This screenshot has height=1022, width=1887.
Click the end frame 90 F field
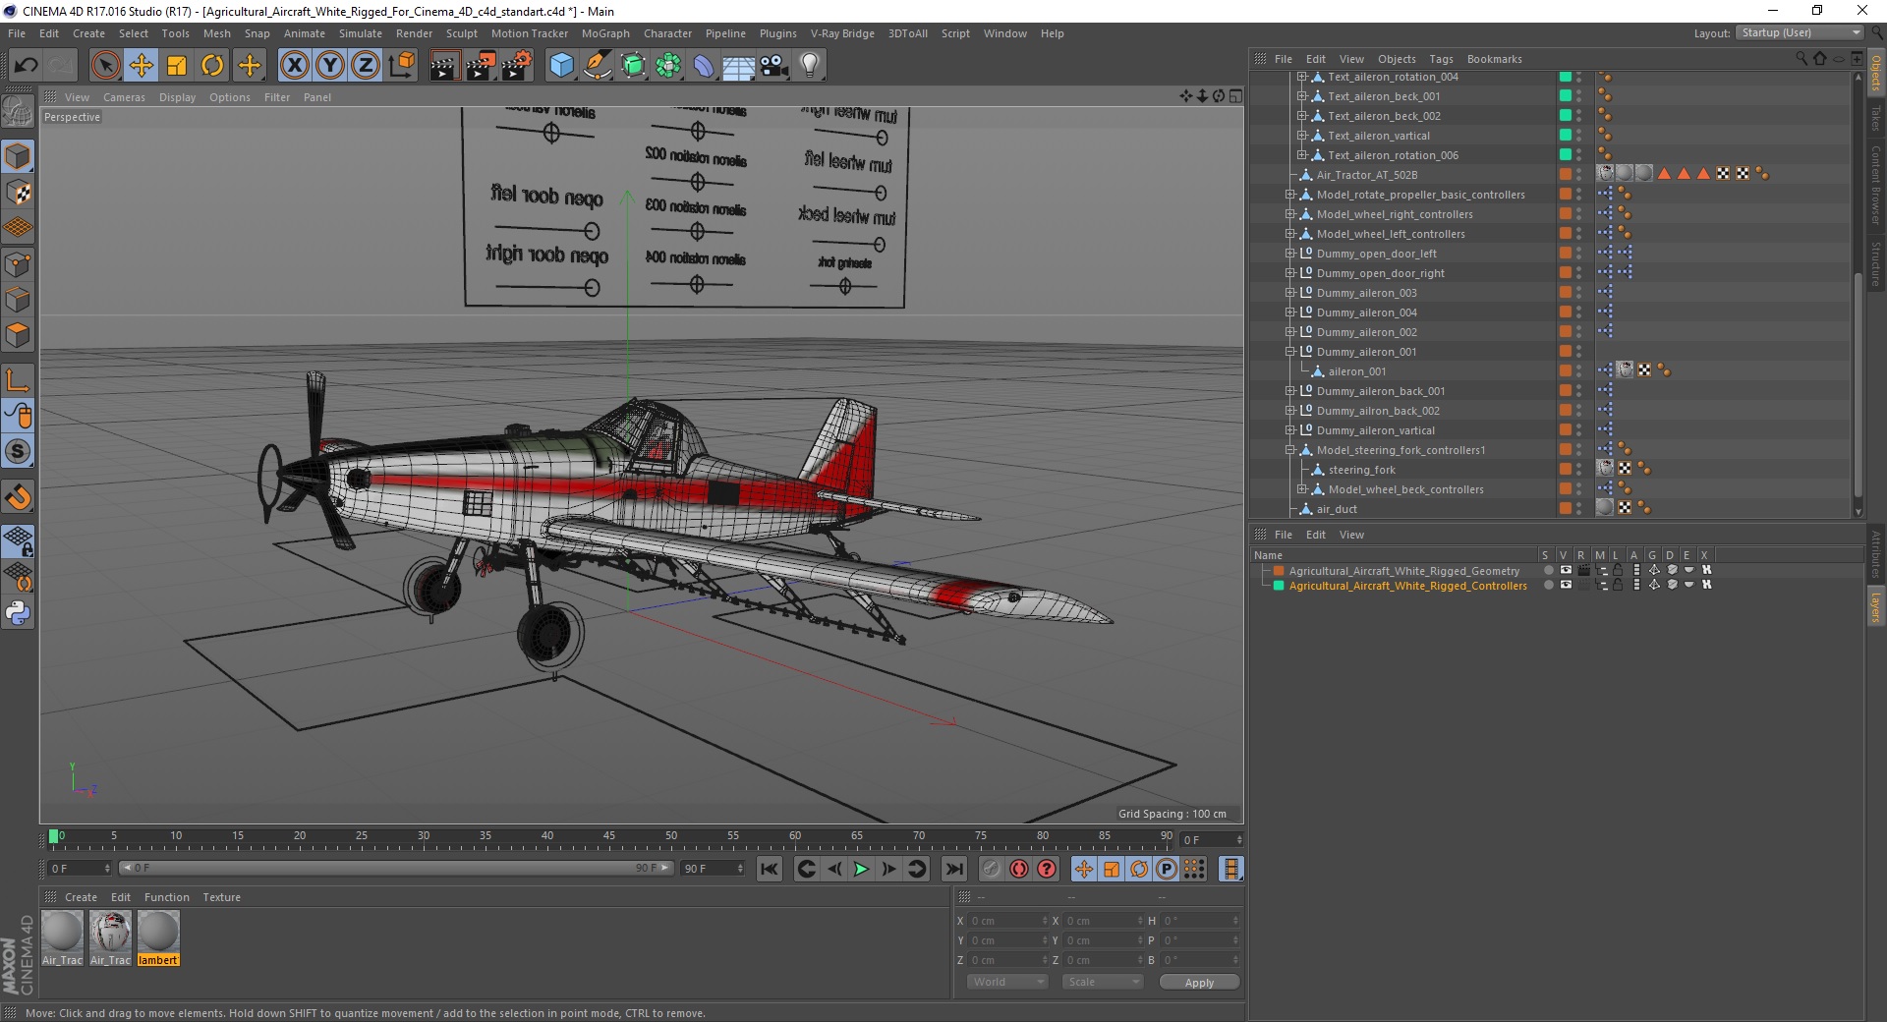click(x=713, y=869)
